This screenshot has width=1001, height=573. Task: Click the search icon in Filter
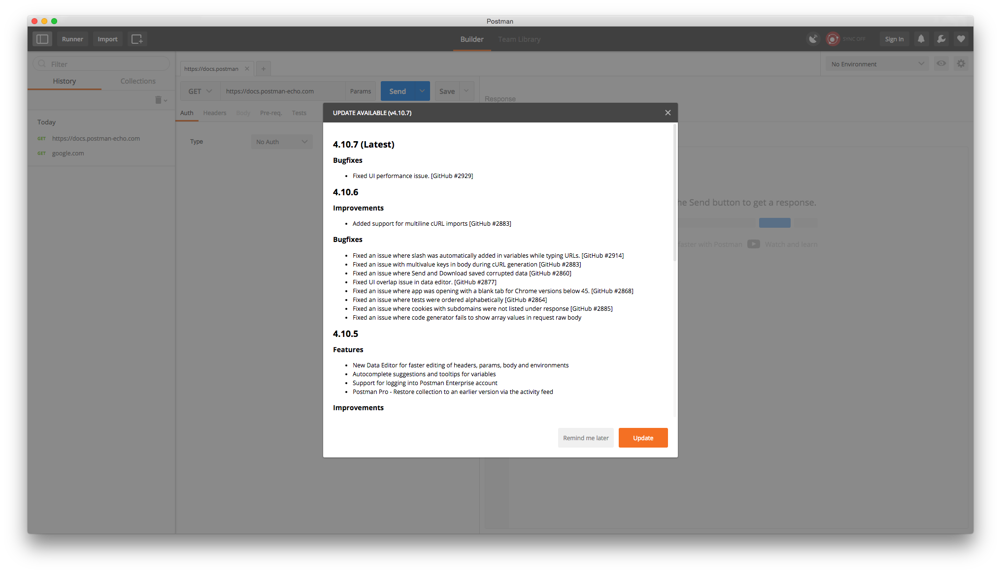pos(42,64)
